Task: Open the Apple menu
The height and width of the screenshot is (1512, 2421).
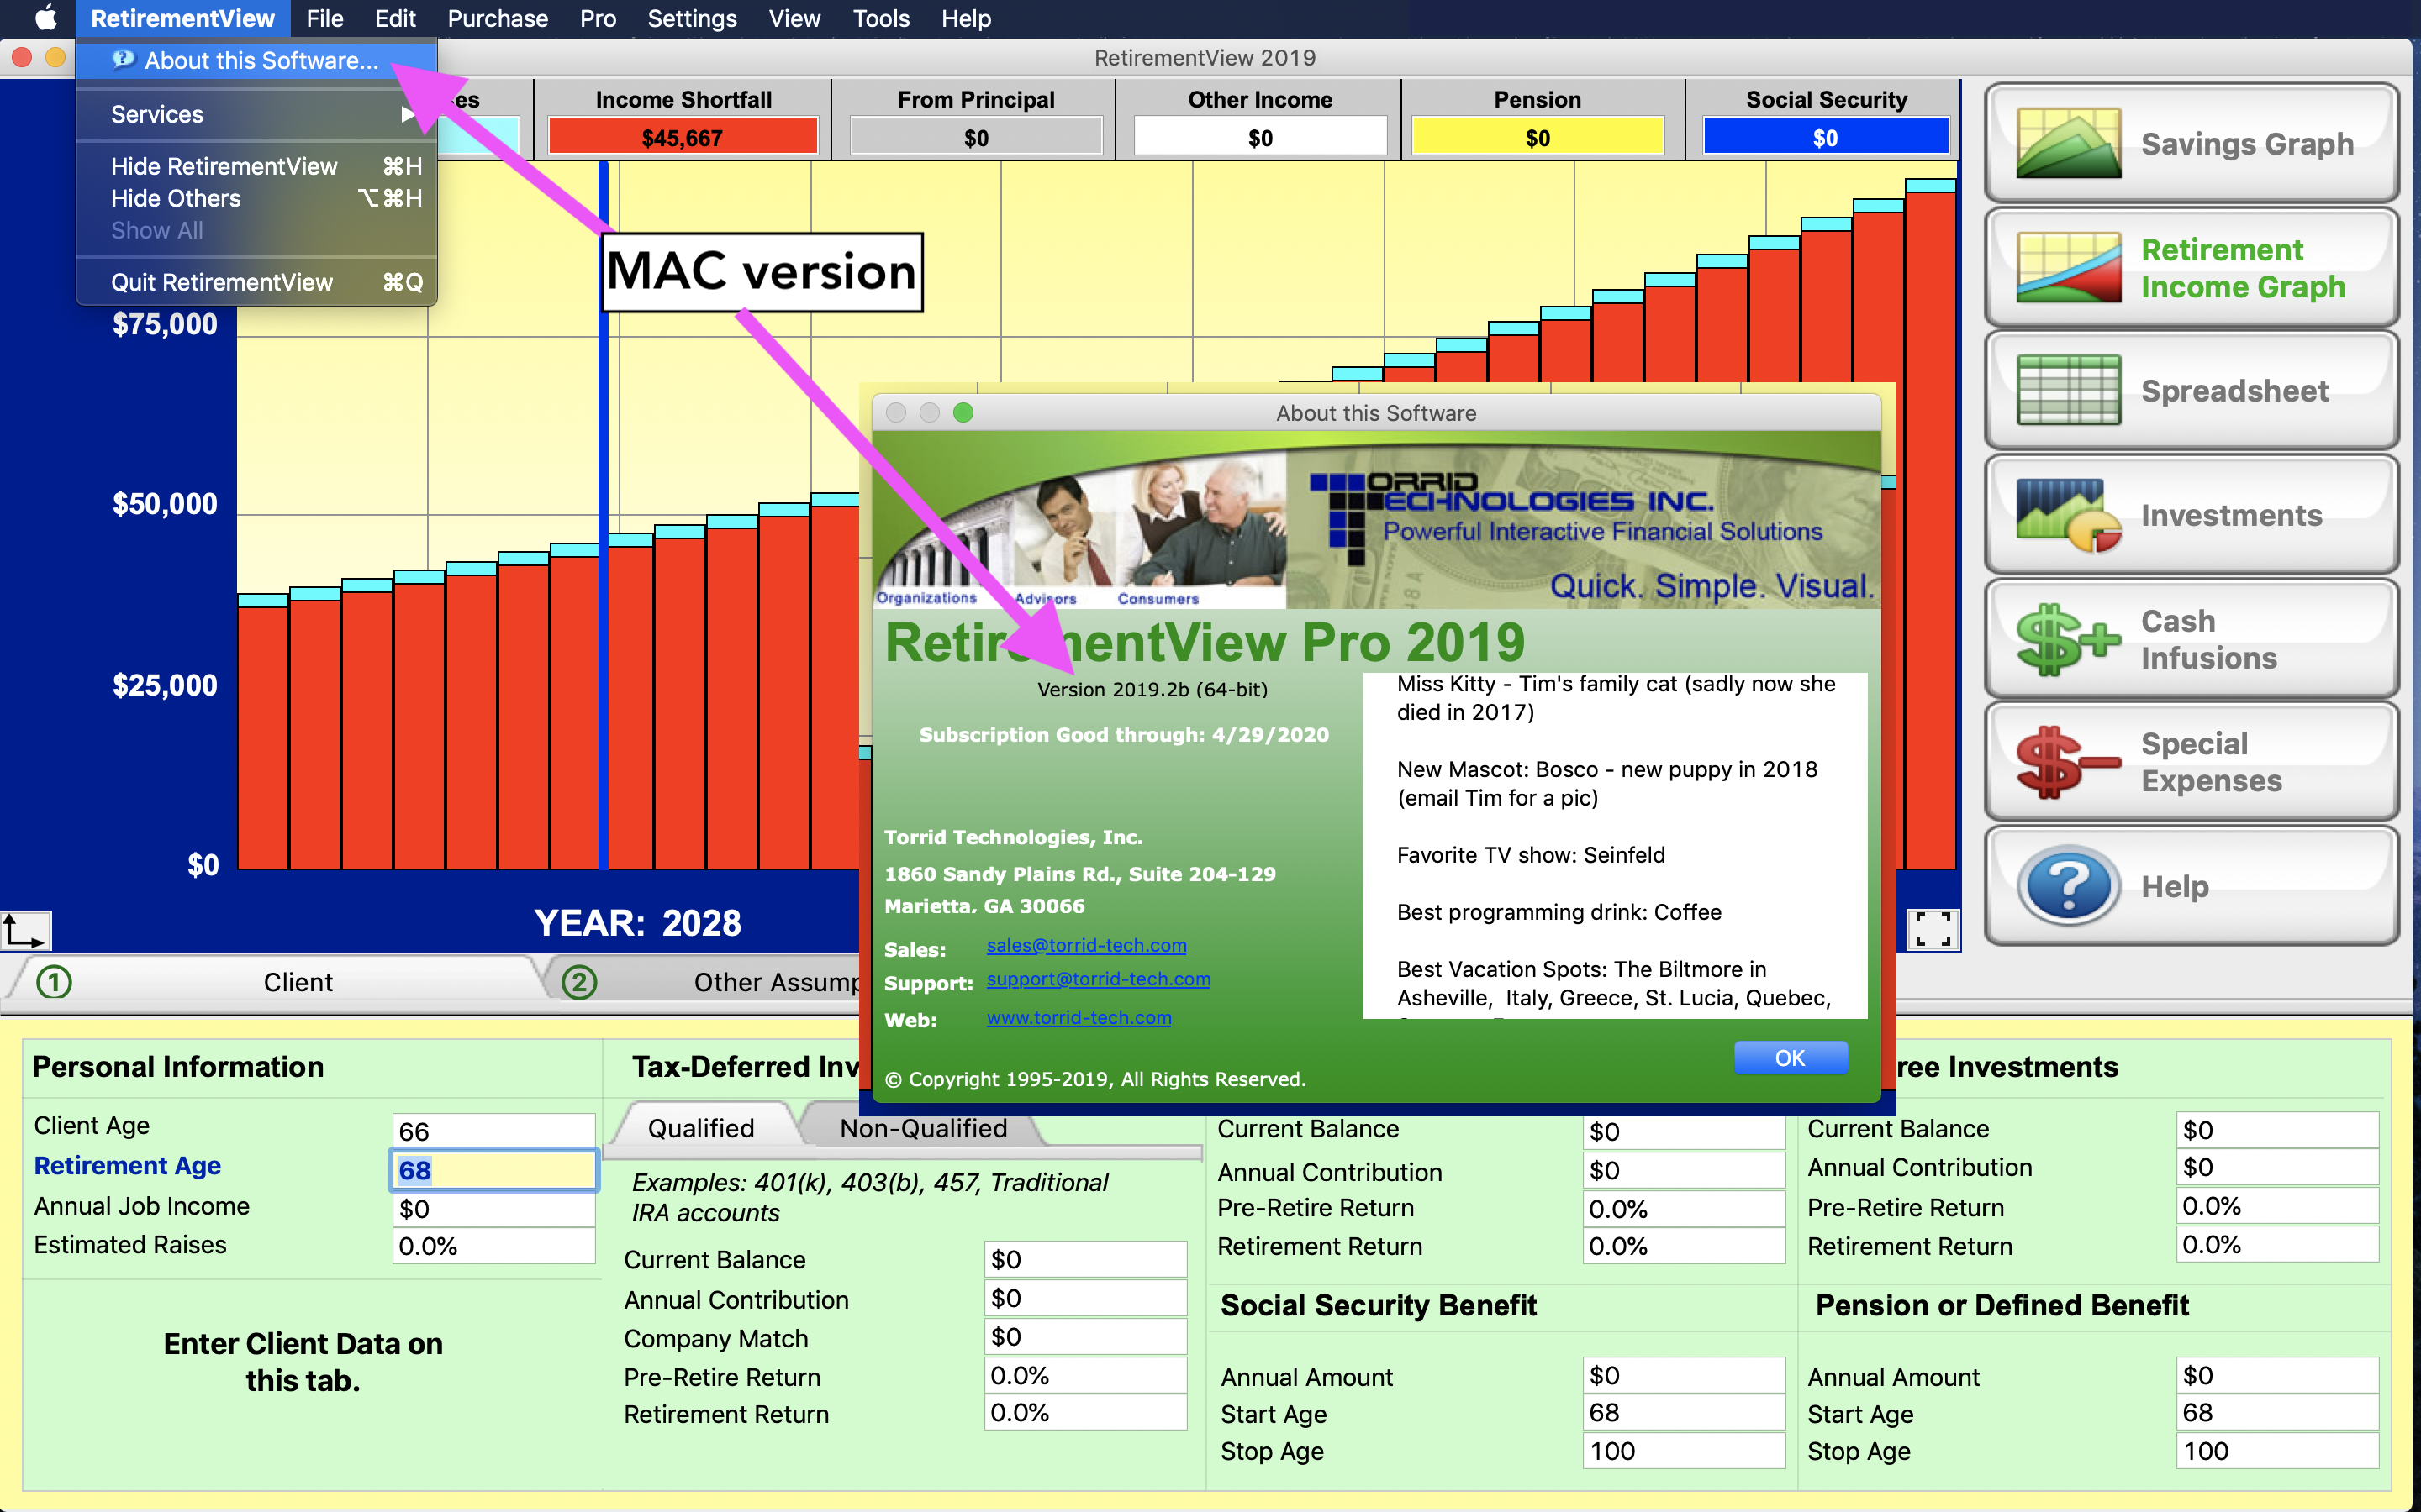Action: [x=46, y=18]
